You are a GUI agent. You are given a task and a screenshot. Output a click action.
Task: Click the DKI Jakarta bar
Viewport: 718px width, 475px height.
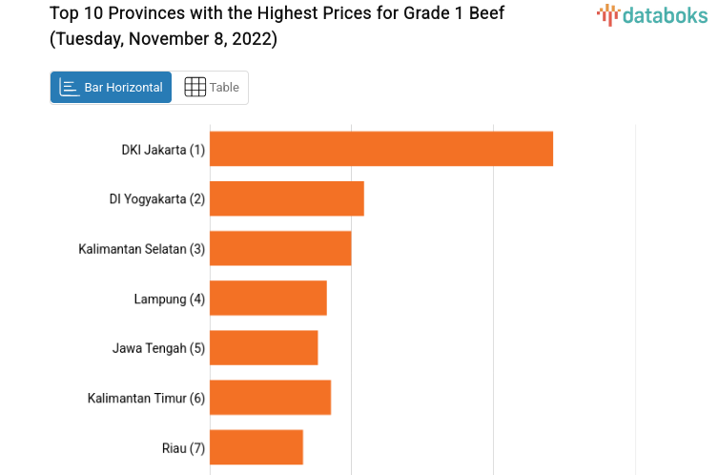point(381,149)
